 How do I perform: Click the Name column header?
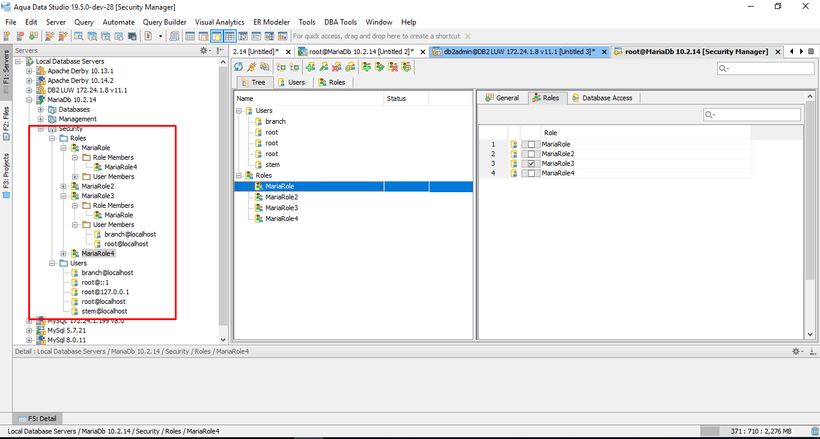[309, 98]
